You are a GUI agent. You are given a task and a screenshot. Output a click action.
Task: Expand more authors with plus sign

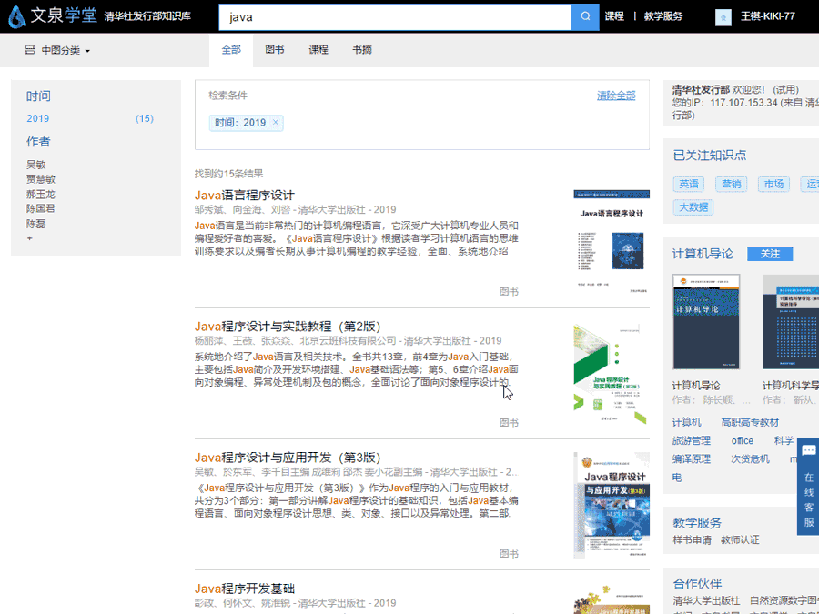pyautogui.click(x=30, y=238)
